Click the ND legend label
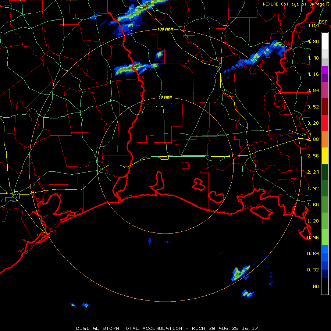This screenshot has width=331, height=331. (x=316, y=286)
